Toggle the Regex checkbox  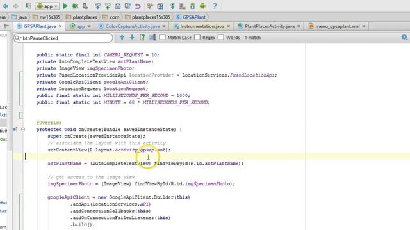[x=197, y=37]
